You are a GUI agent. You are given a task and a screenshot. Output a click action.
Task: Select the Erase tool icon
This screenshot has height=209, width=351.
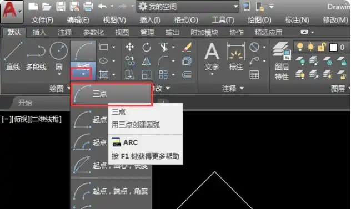pyautogui.click(x=187, y=47)
